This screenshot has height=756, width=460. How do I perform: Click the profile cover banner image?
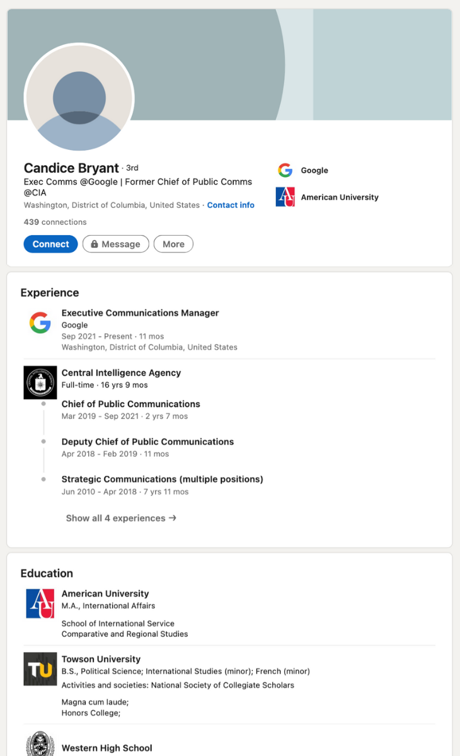pyautogui.click(x=365, y=63)
